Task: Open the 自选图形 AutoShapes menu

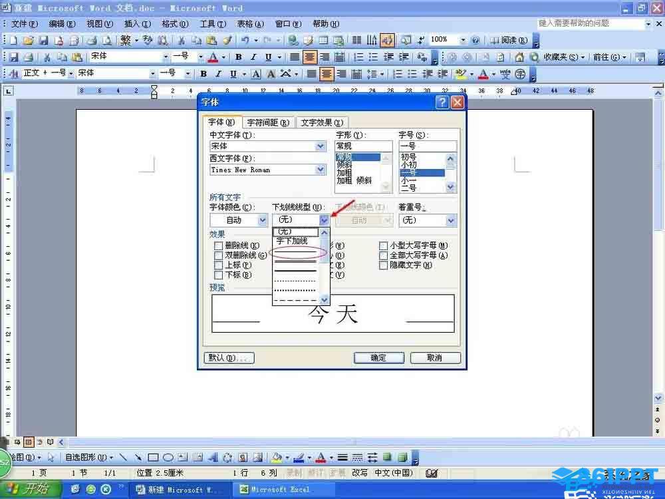Action: [90, 458]
